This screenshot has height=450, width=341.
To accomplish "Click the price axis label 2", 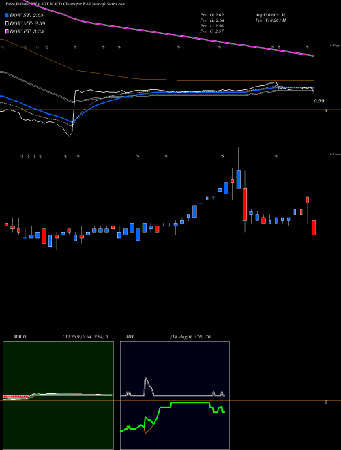I will tap(326, 402).
